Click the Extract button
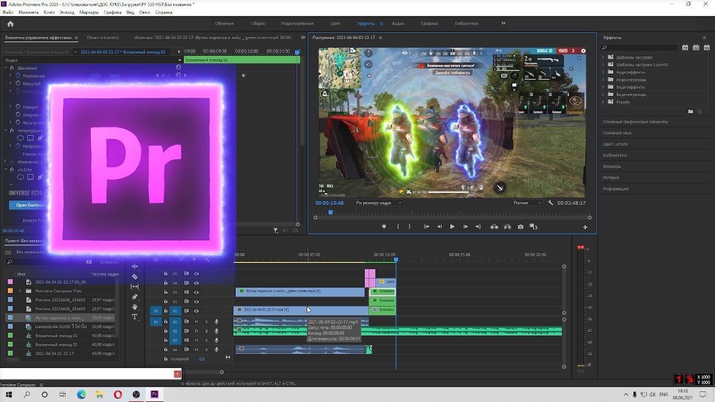Image resolution: width=715 pixels, height=402 pixels. 507,227
